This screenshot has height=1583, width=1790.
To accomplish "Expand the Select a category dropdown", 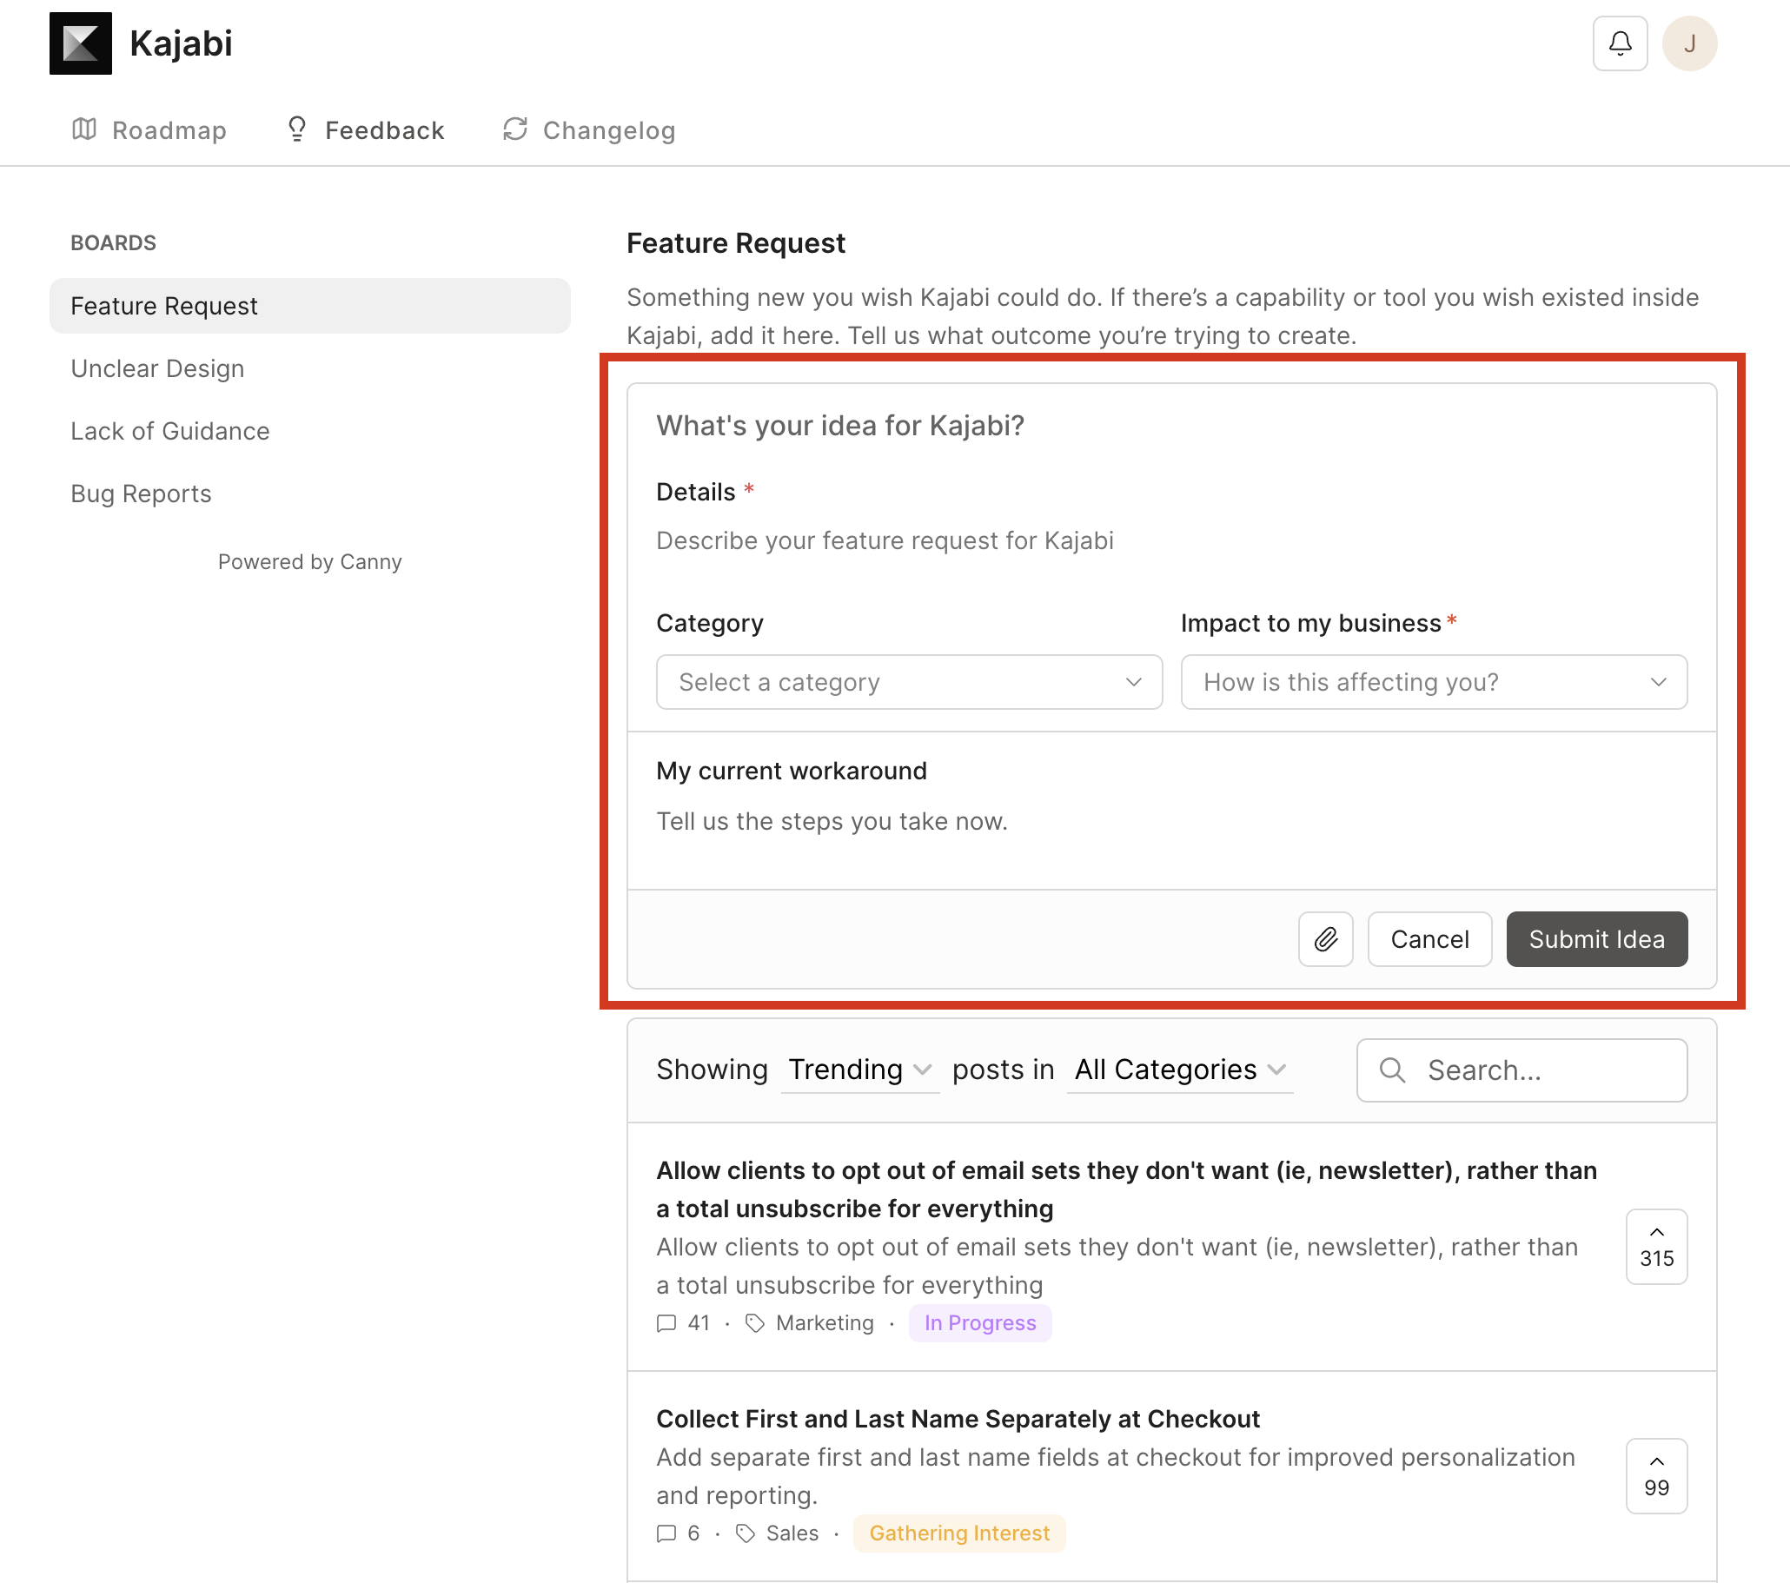I will pyautogui.click(x=909, y=682).
